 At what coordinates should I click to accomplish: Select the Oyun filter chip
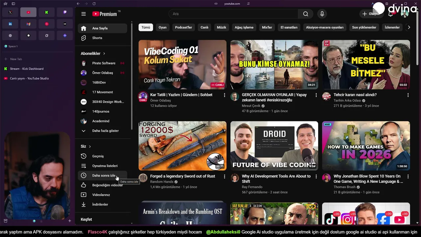click(x=162, y=27)
